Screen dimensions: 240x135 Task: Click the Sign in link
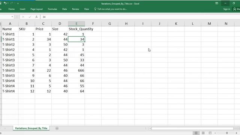226,9
